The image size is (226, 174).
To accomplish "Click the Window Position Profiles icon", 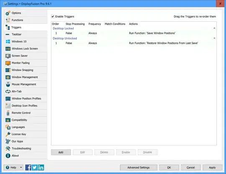I will (8, 98).
